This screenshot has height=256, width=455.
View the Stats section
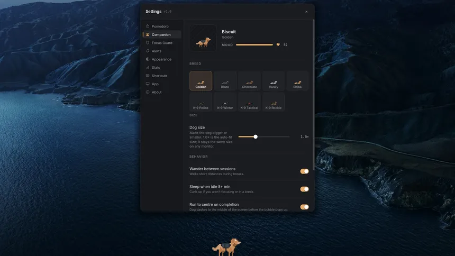pos(162,67)
